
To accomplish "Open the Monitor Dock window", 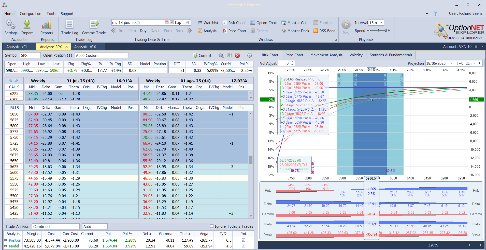I will click(295, 31).
